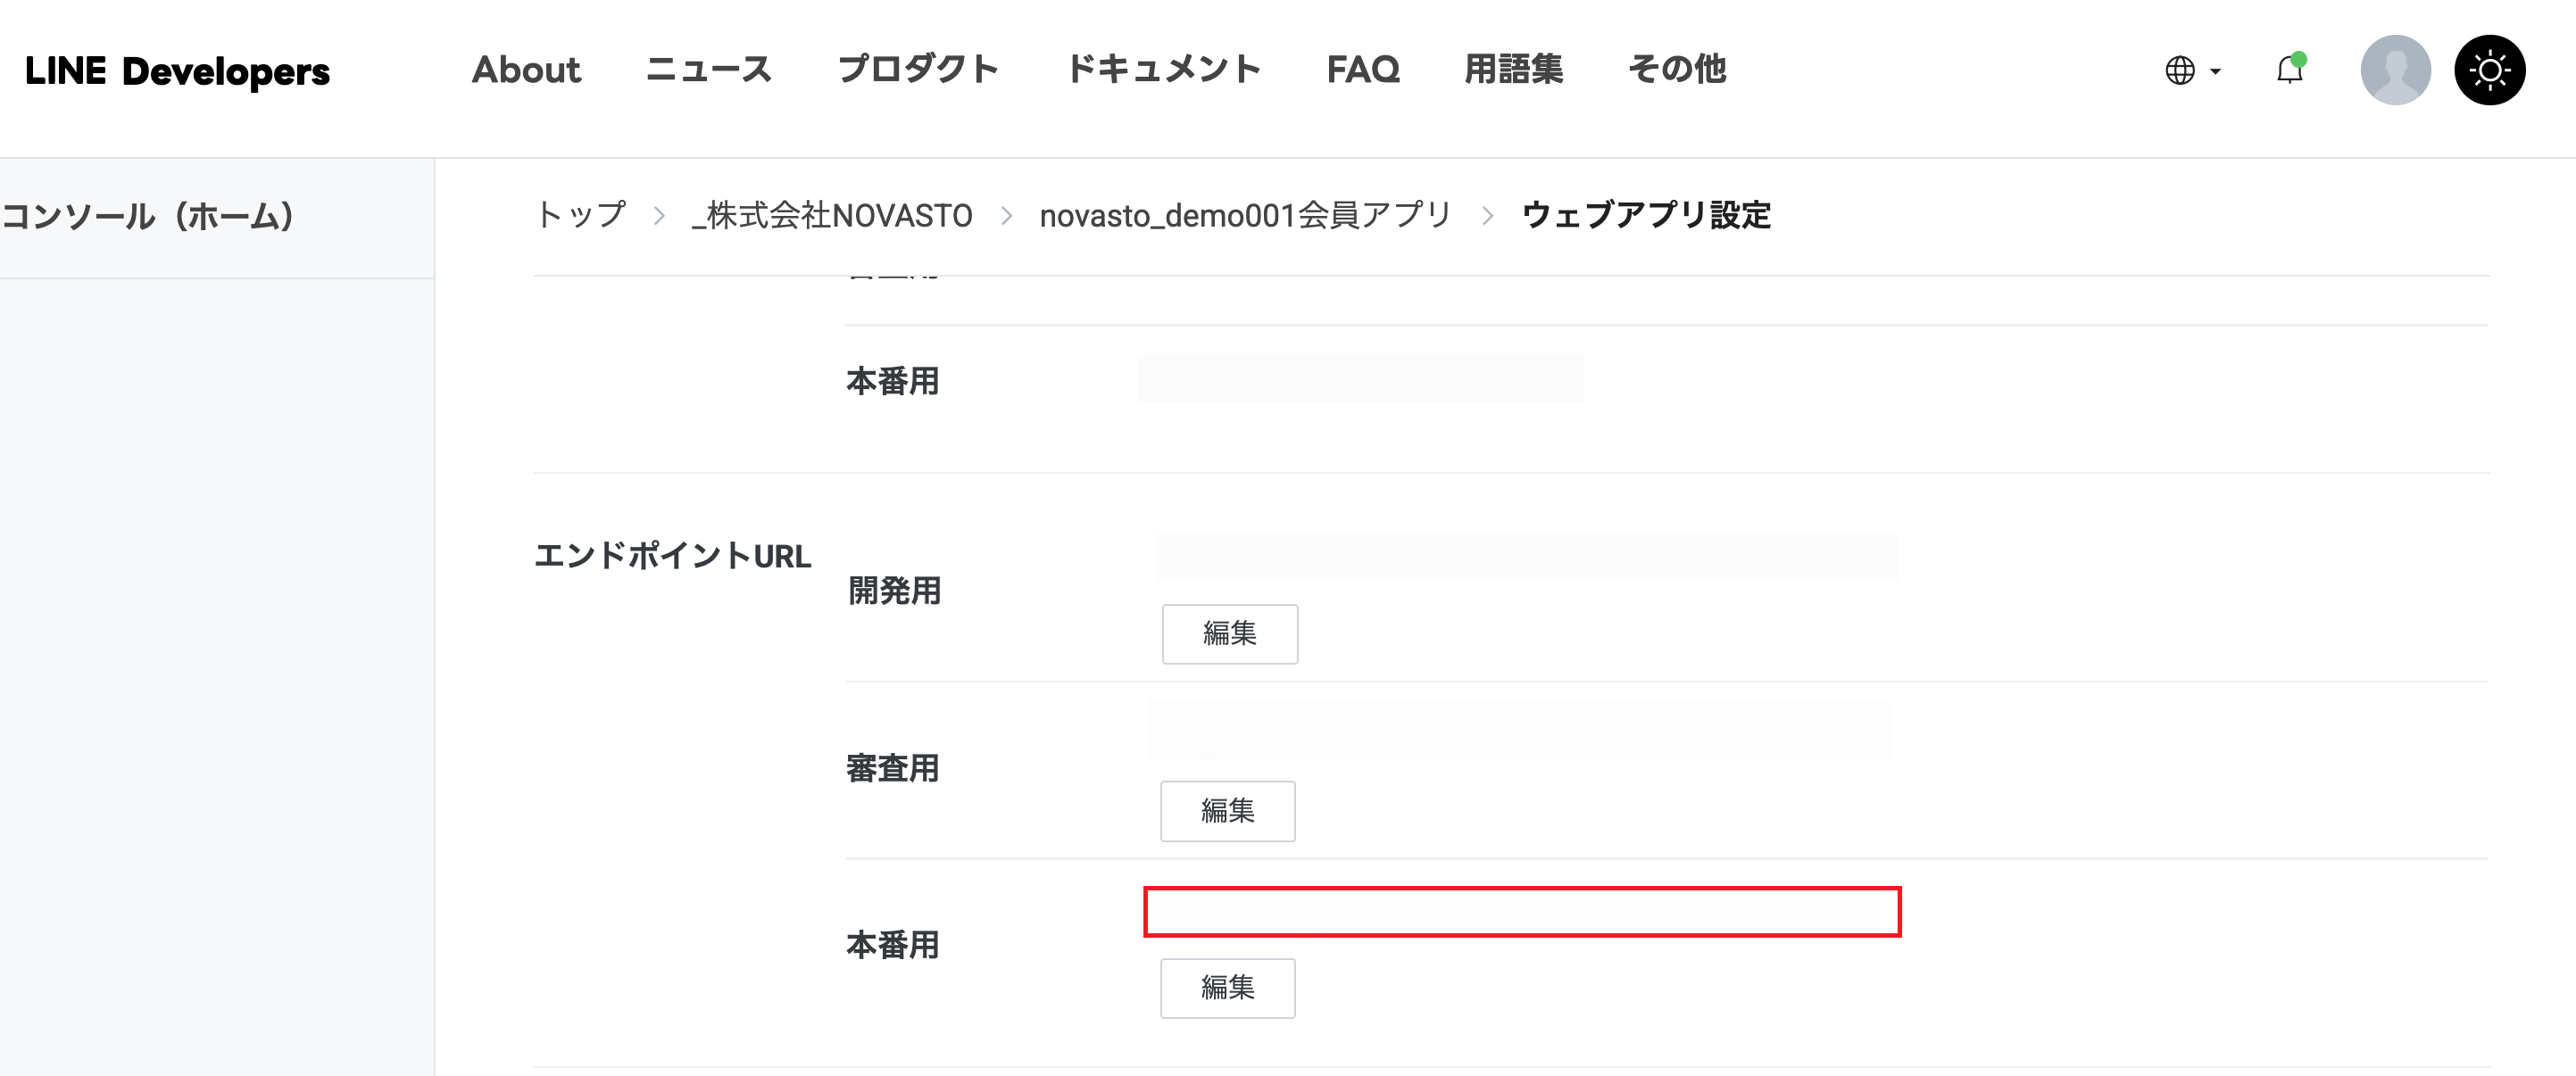Screen dimensions: 2576x1076
Task: Click 編集 button for 開発用 endpoint
Action: point(1229,634)
